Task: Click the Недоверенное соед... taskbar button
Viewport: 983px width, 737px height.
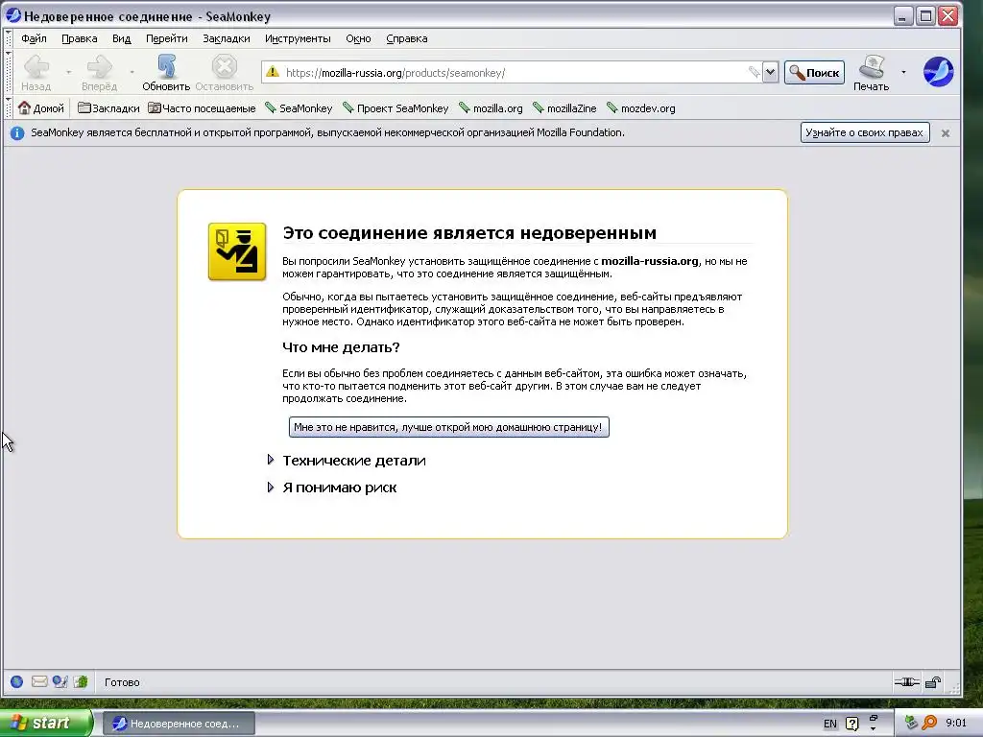Action: click(179, 724)
